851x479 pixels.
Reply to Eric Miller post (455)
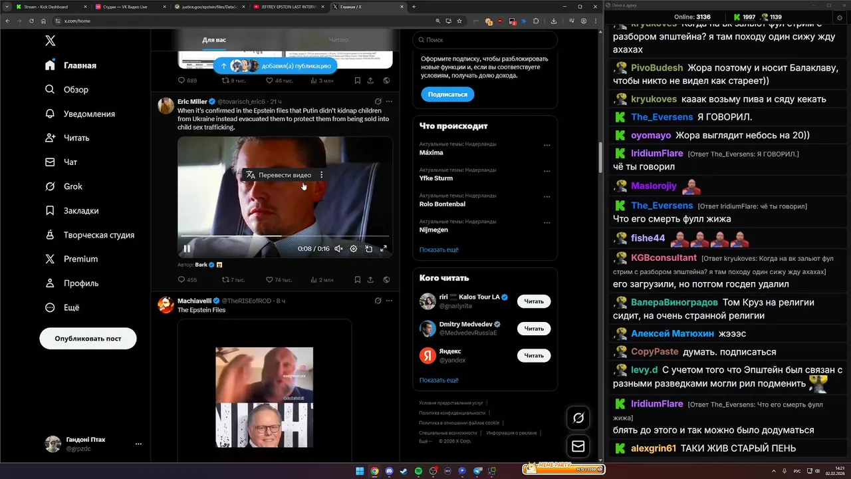pos(187,280)
